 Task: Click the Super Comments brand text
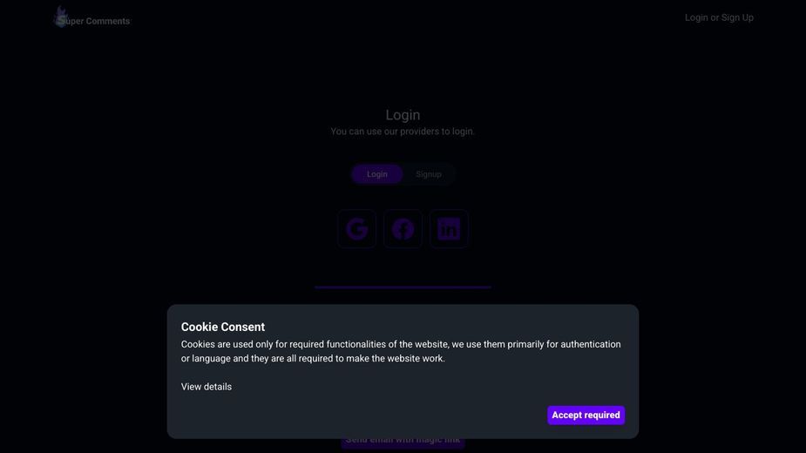96,21
